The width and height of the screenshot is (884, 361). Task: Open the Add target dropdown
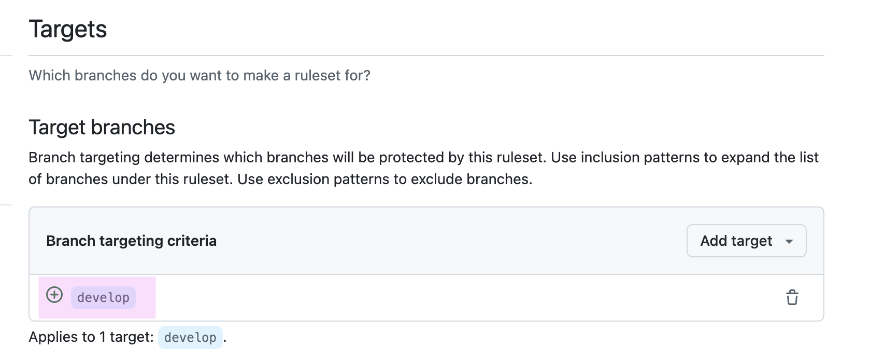pyautogui.click(x=746, y=241)
